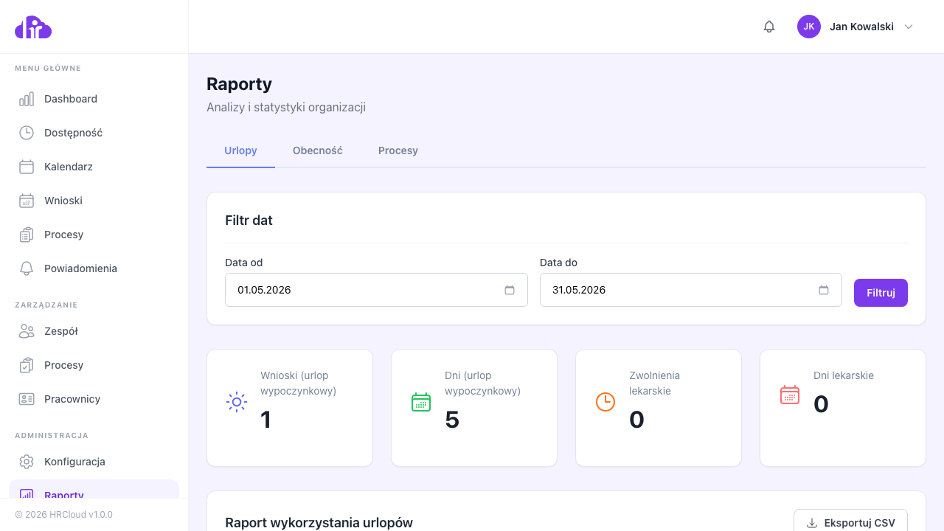
Task: Click the Data do date field
Action: (691, 290)
